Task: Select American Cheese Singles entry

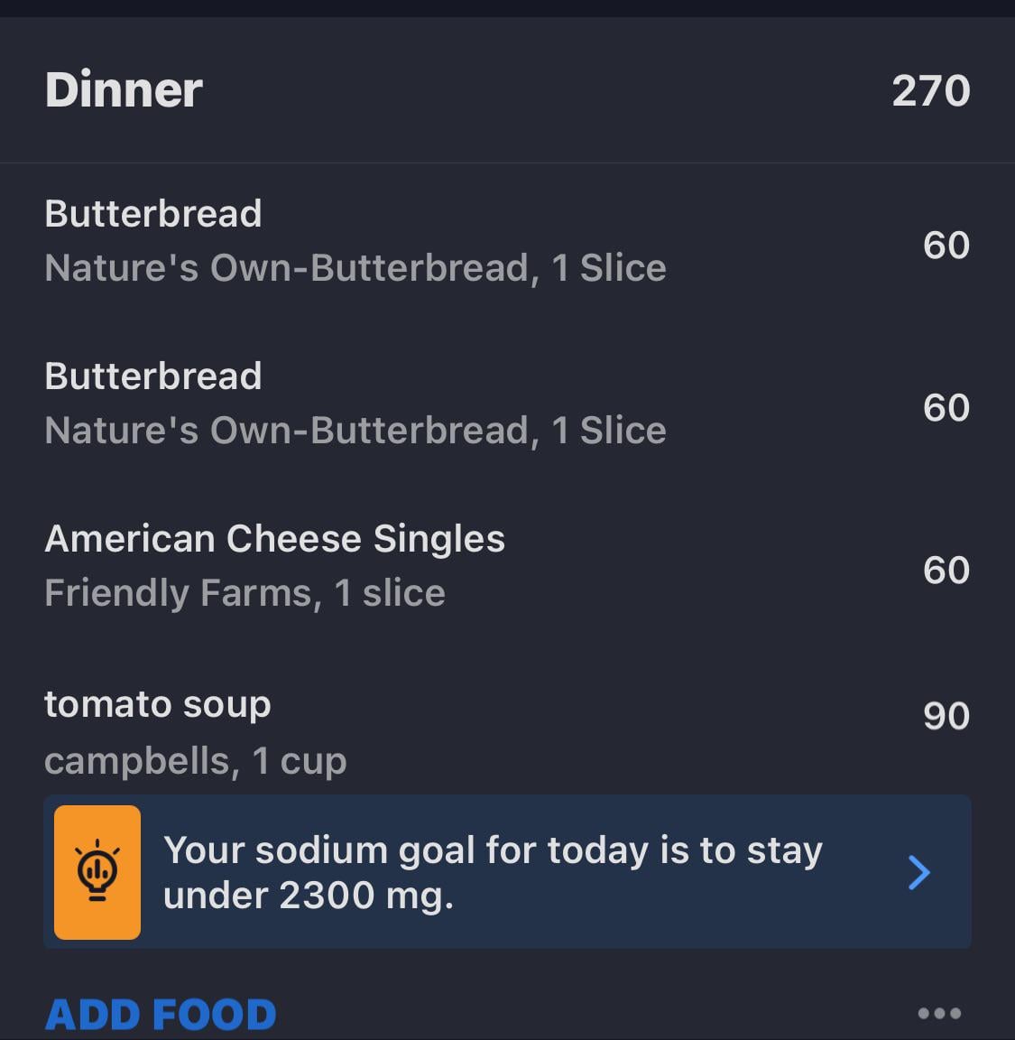Action: [x=507, y=566]
